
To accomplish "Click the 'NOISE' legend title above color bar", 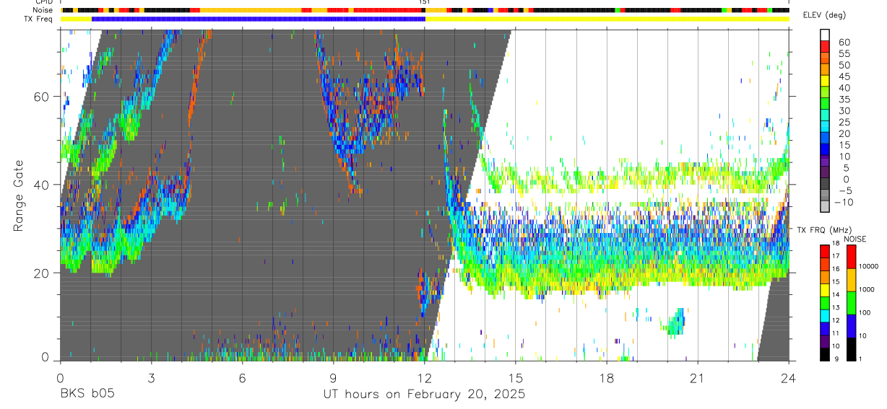I will pyautogui.click(x=855, y=239).
